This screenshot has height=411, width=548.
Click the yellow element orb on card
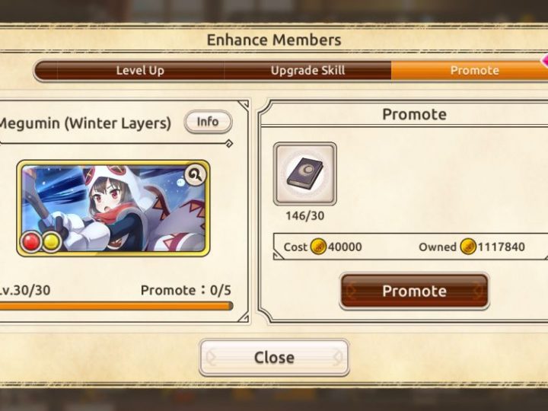(x=52, y=242)
